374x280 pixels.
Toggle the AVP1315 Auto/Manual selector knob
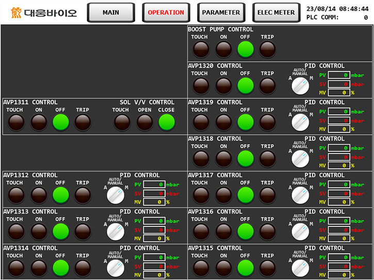click(300, 268)
